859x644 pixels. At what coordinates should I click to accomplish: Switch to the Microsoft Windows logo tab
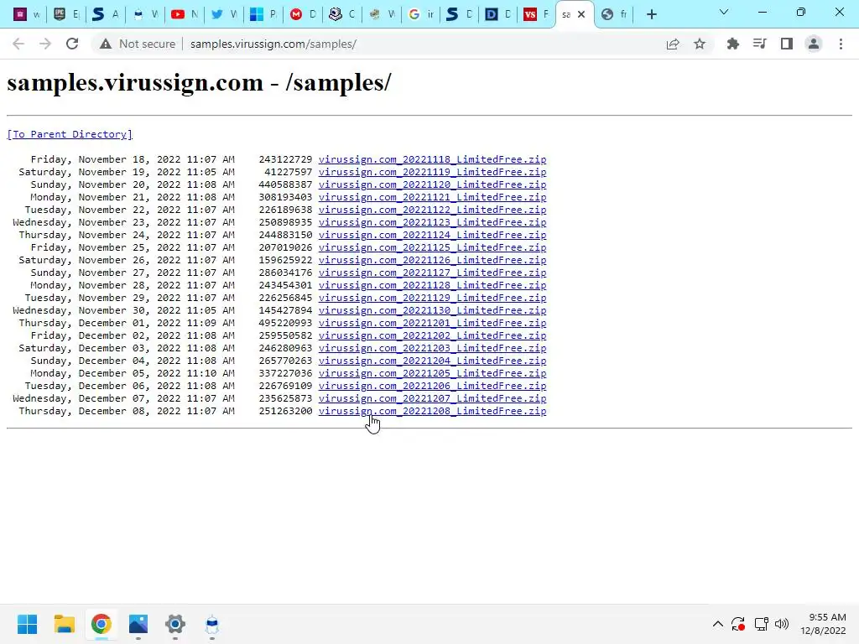tap(263, 15)
